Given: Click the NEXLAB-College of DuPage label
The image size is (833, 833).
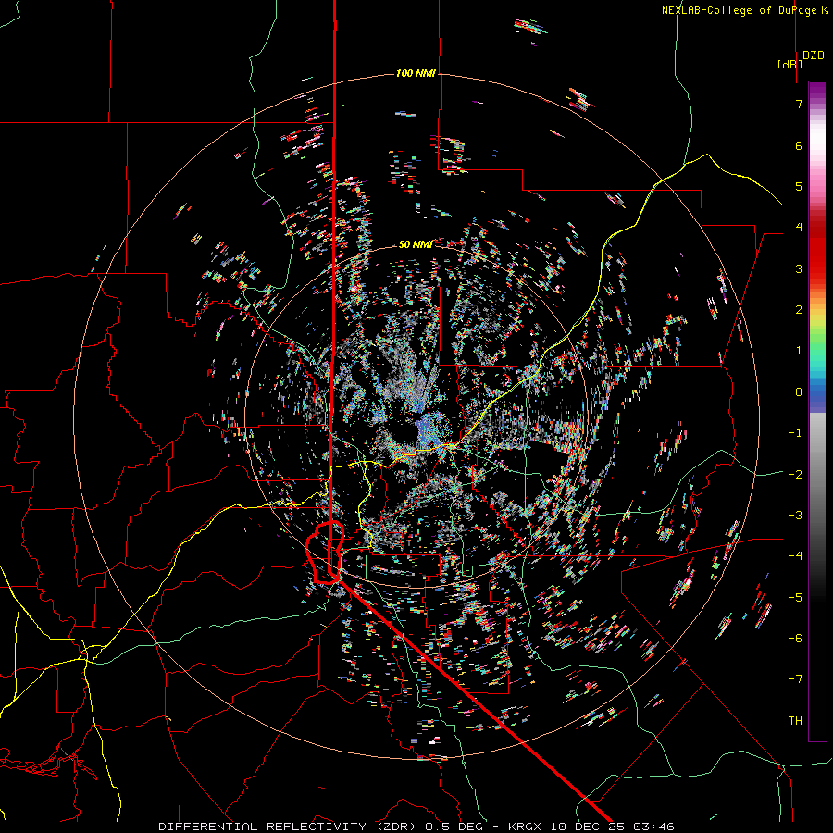Looking at the screenshot, I should click(744, 10).
